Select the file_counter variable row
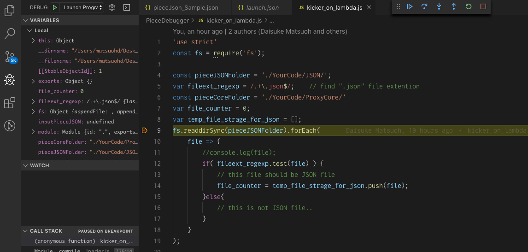528x252 pixels. [x=79, y=91]
